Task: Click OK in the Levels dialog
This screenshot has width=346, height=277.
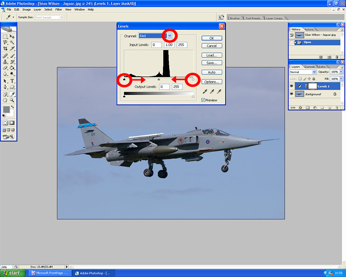Action: coord(211,38)
